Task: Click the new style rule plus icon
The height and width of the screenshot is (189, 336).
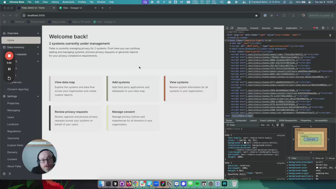Action: pyautogui.click(x=273, y=125)
